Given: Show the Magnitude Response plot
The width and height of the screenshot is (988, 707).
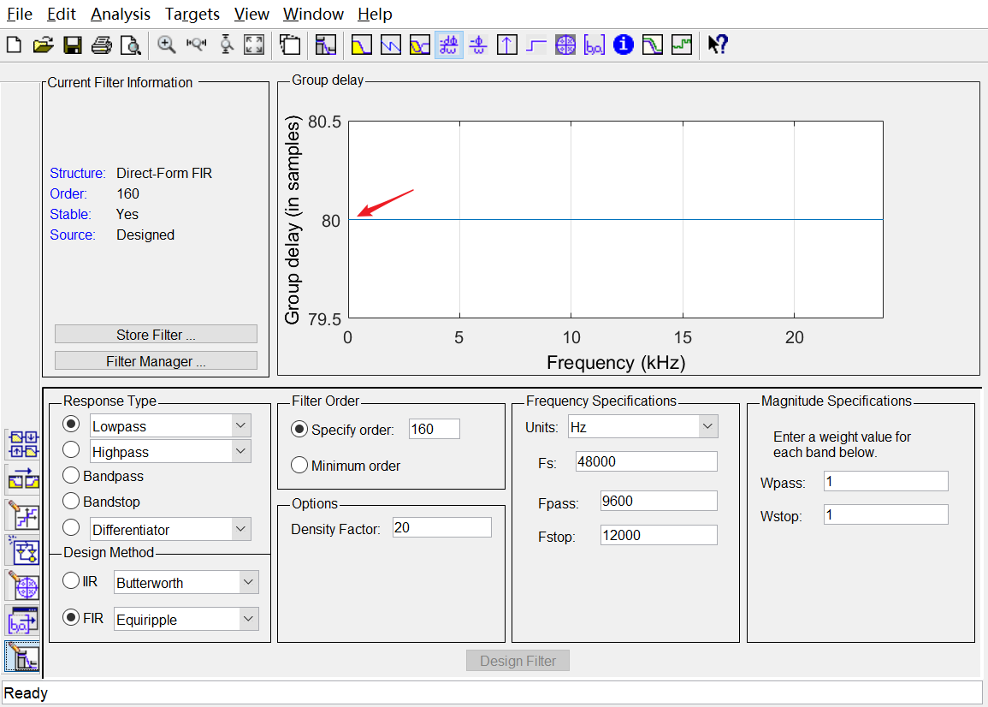Looking at the screenshot, I should [x=361, y=45].
